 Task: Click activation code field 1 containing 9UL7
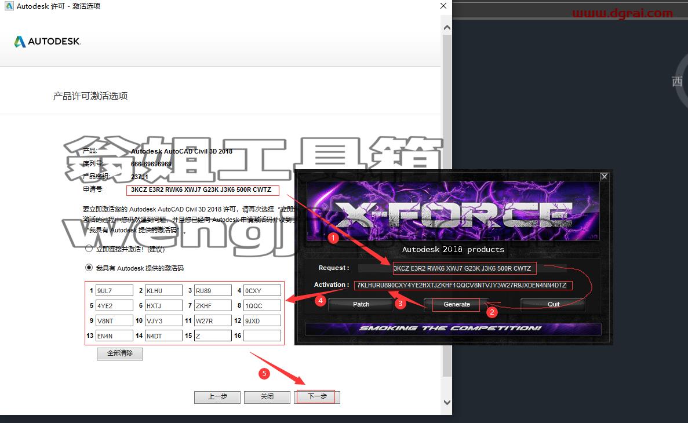[114, 290]
